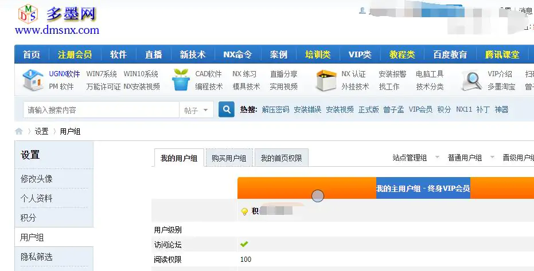The width and height of the screenshot is (534, 271).
Task: Open the 帖子 search type dropdown
Action: pos(196,110)
